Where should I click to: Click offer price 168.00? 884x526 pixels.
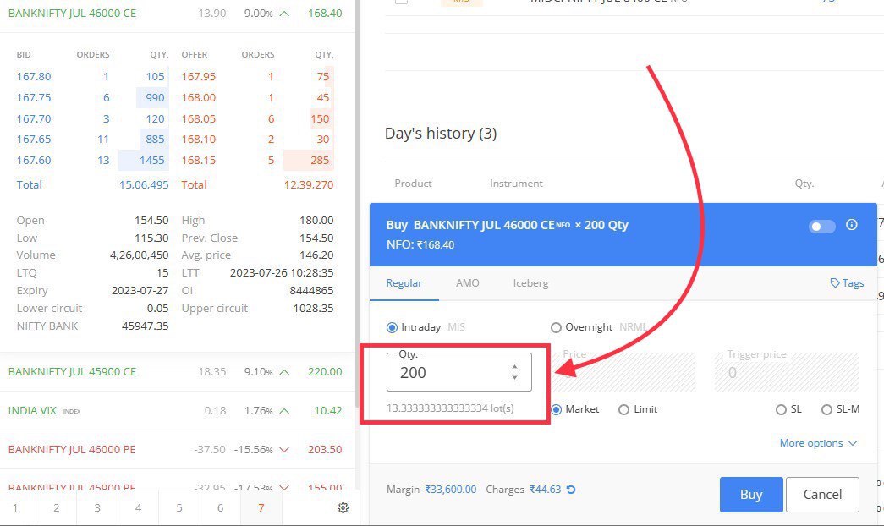click(x=199, y=97)
